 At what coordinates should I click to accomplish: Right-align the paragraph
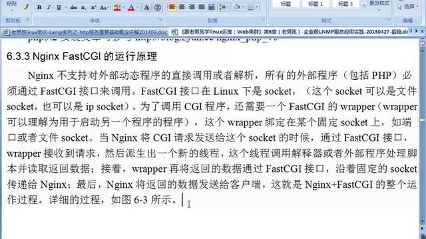(x=192, y=7)
